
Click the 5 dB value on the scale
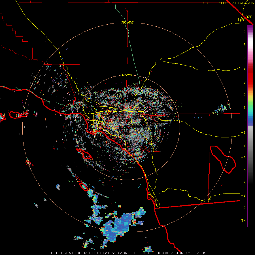click(245, 57)
